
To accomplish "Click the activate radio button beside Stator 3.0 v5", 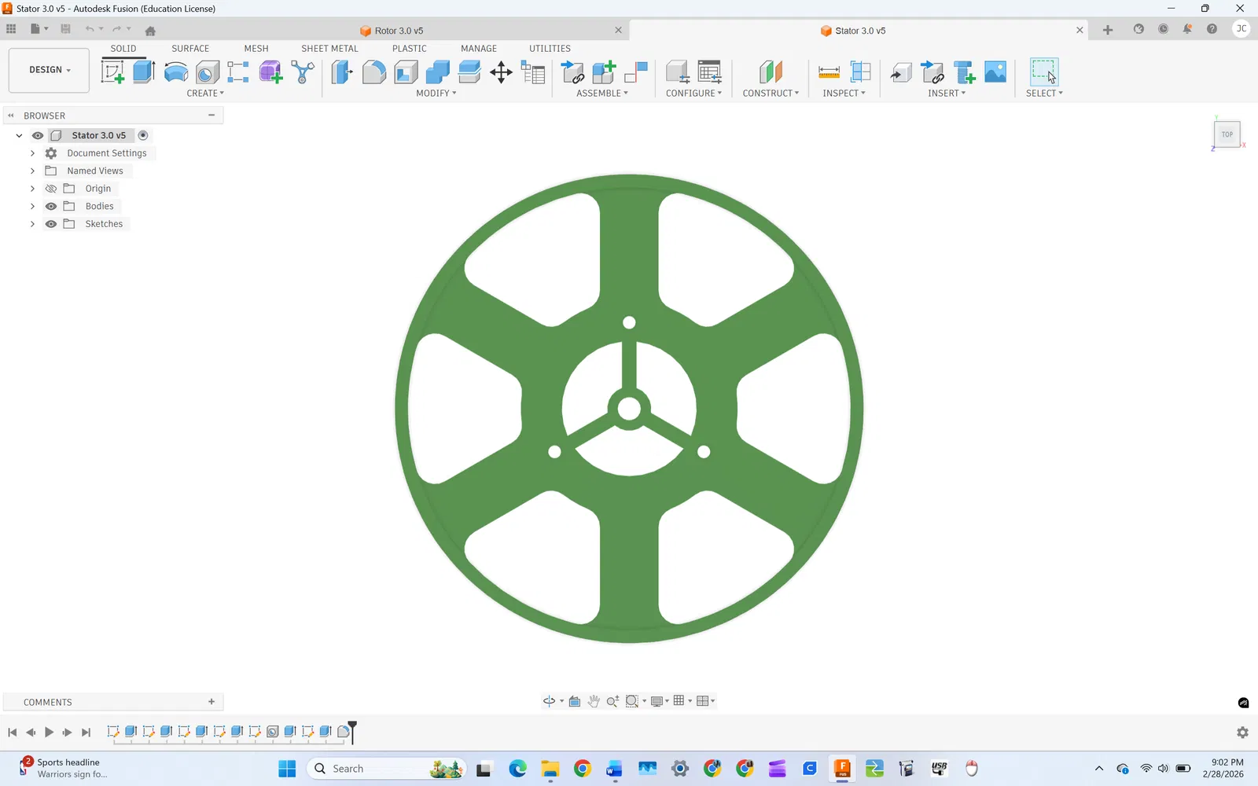I will coord(143,135).
